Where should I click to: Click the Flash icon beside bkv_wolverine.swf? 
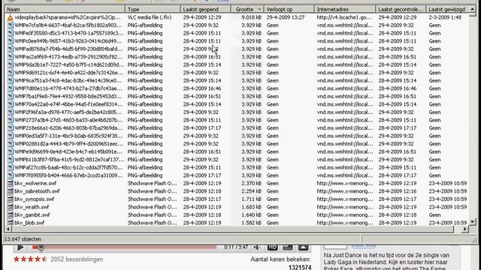[x=11, y=183]
